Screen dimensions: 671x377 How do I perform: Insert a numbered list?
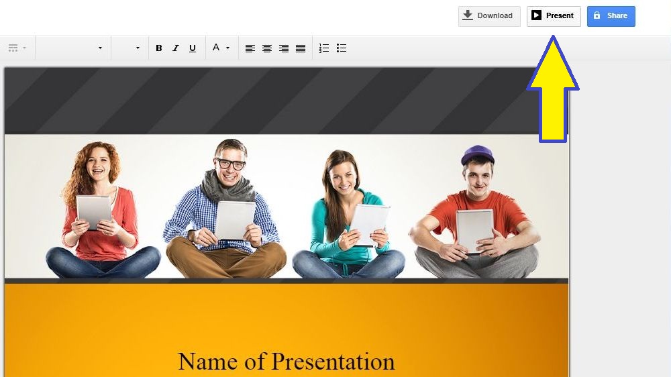tap(324, 48)
